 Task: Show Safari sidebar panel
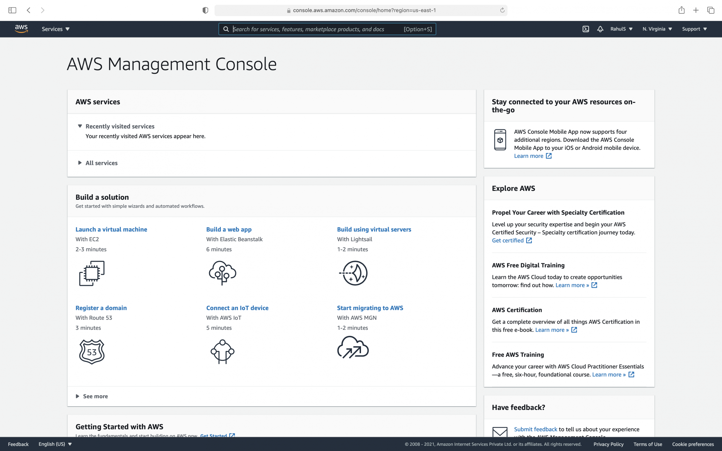(x=12, y=11)
